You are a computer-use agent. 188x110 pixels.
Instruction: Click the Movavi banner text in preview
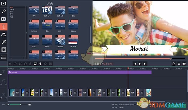139,49
